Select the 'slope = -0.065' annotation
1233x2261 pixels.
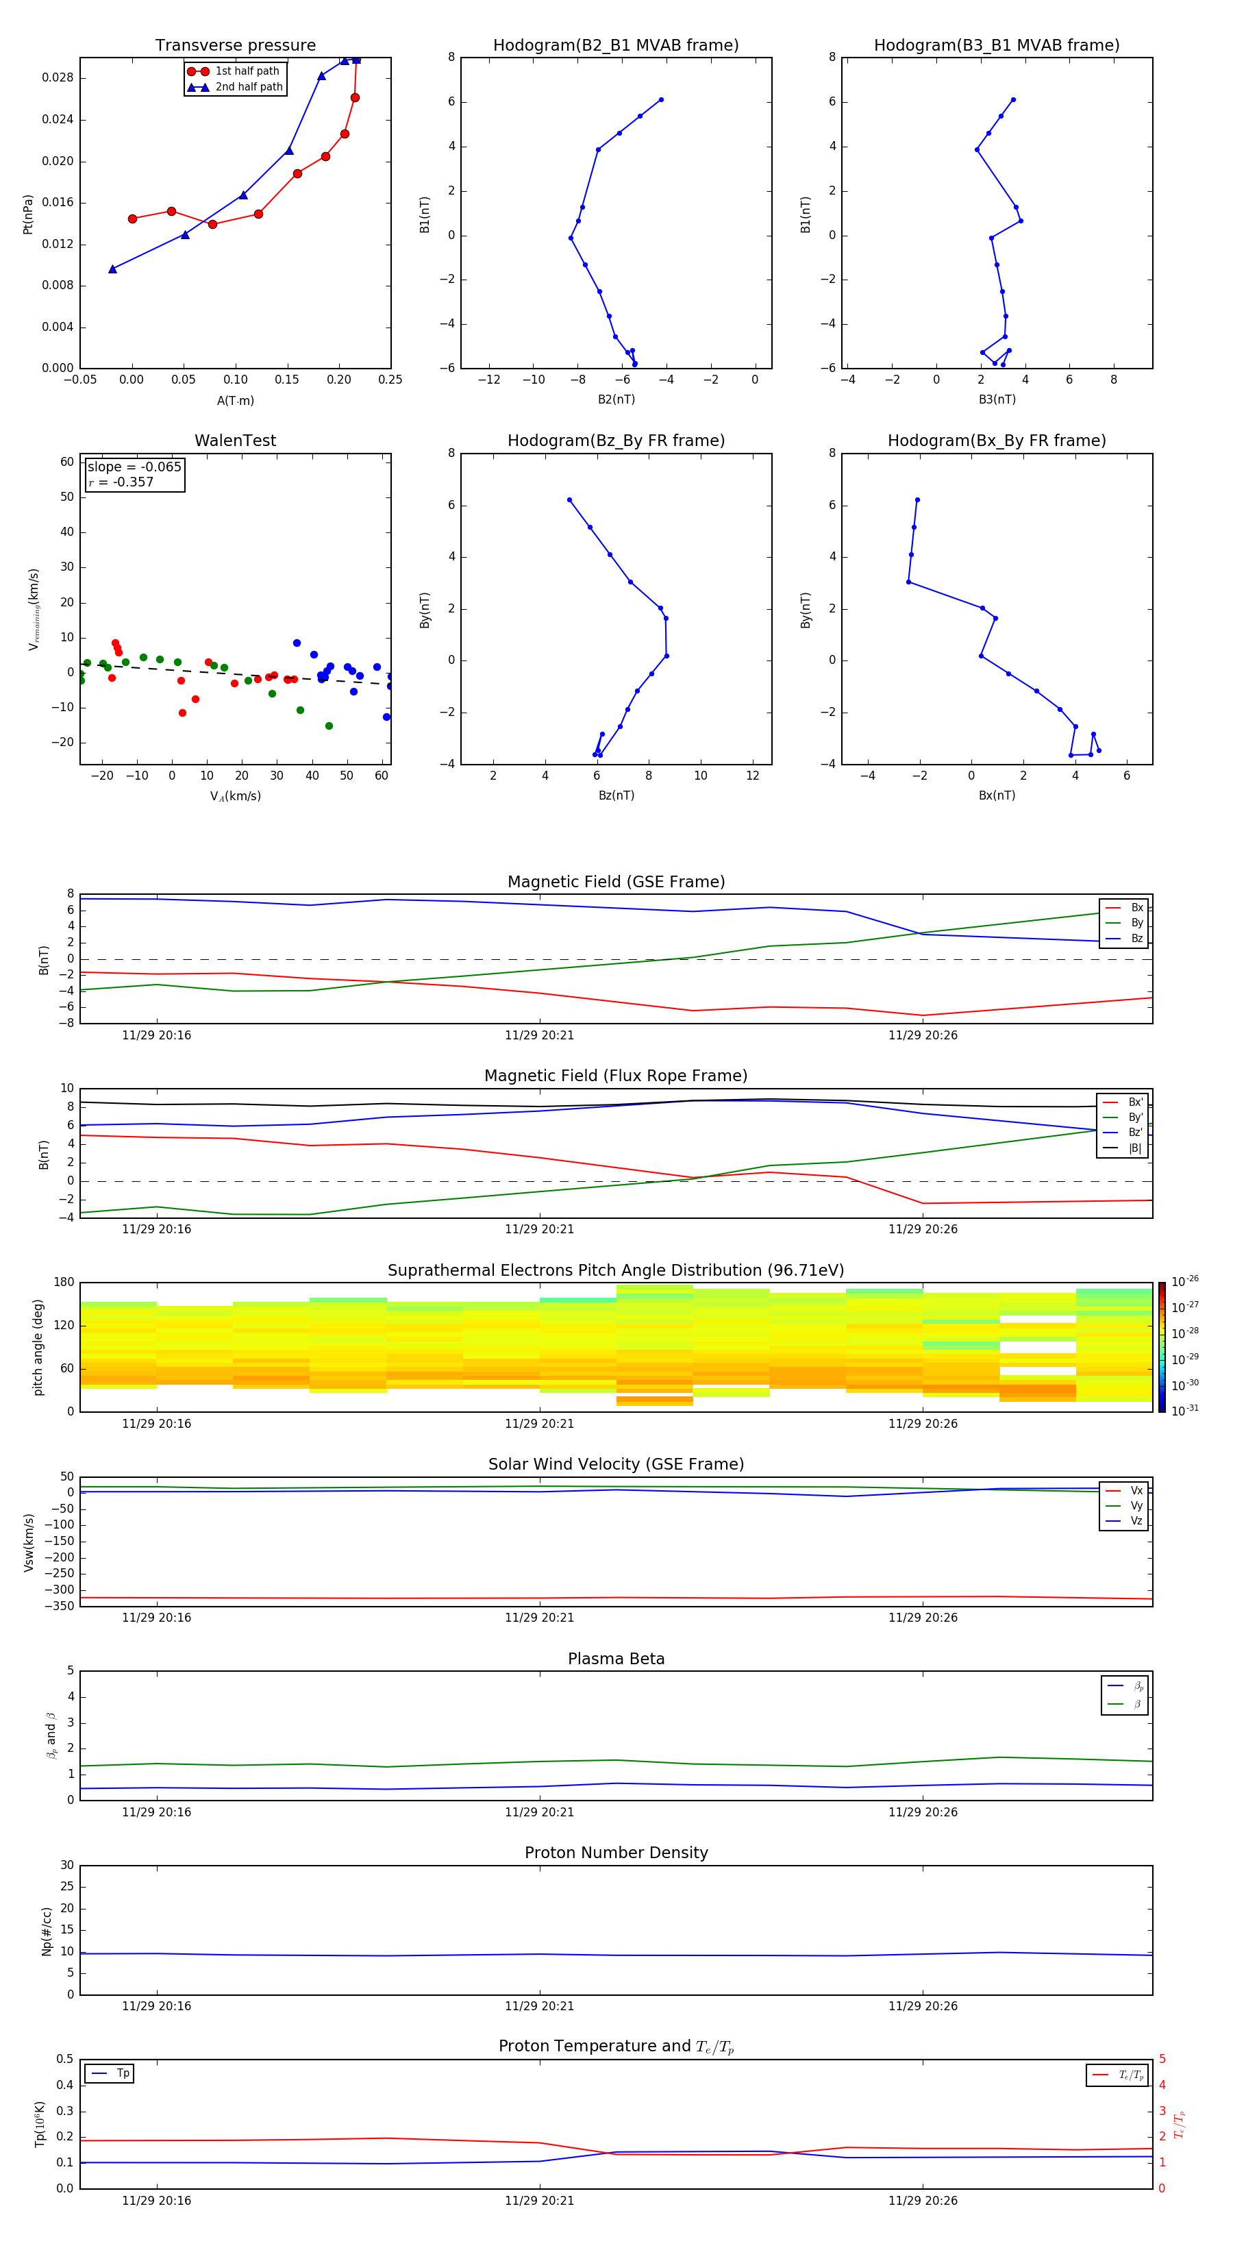point(134,467)
